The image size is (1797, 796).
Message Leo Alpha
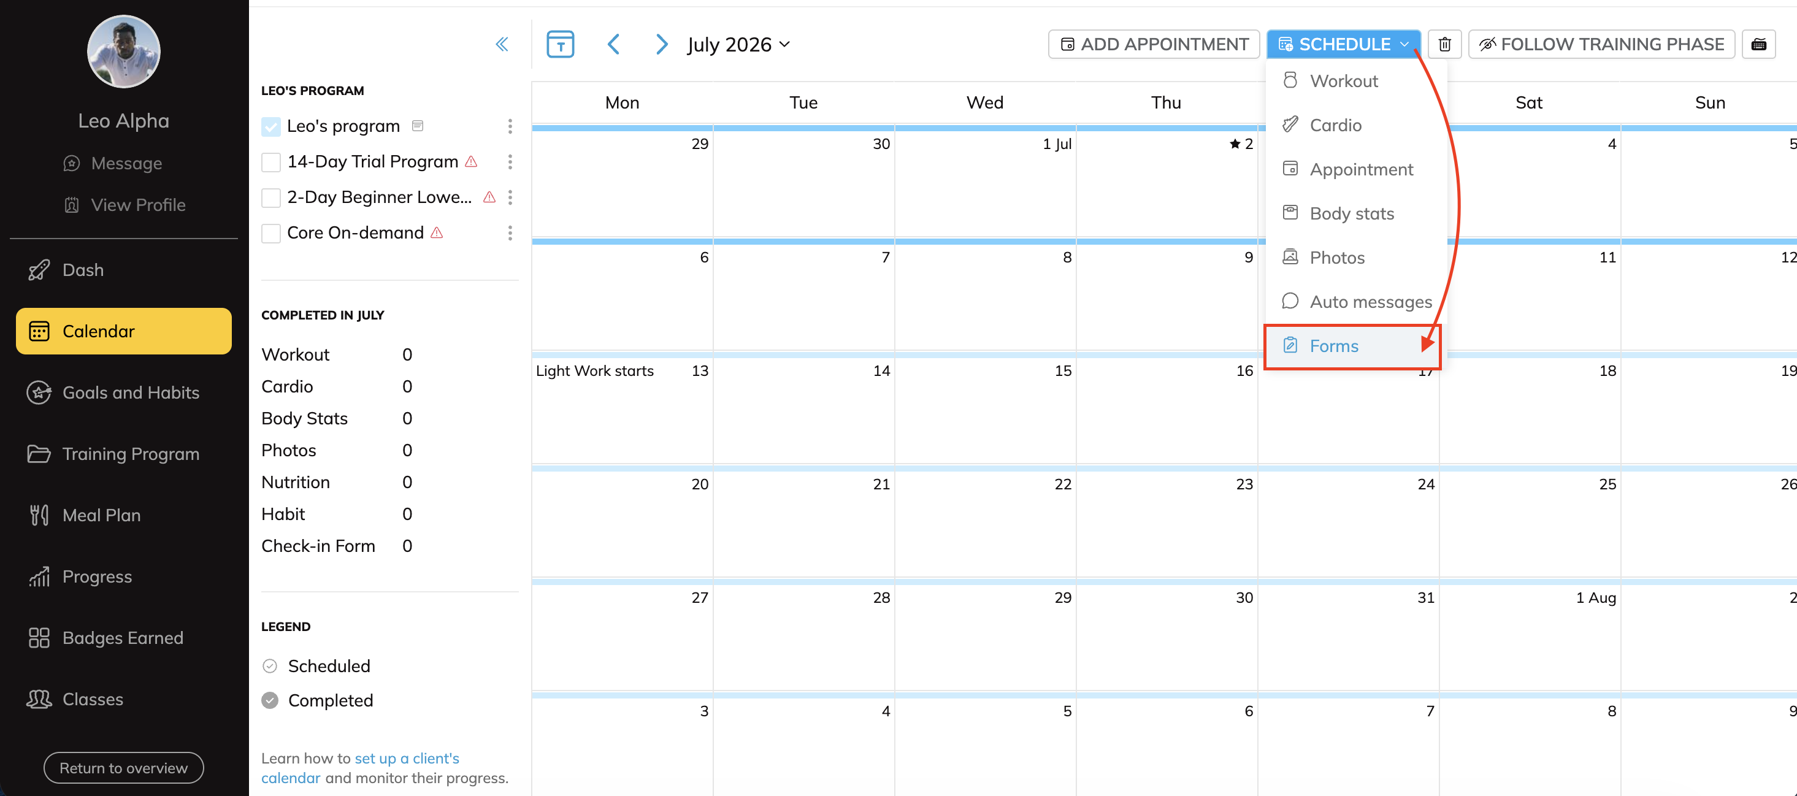click(x=112, y=163)
